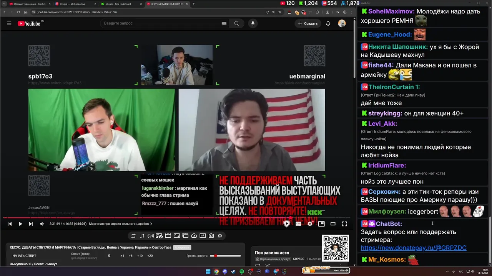
Task: Click the speedometer playback speed icon
Action: pos(194,236)
